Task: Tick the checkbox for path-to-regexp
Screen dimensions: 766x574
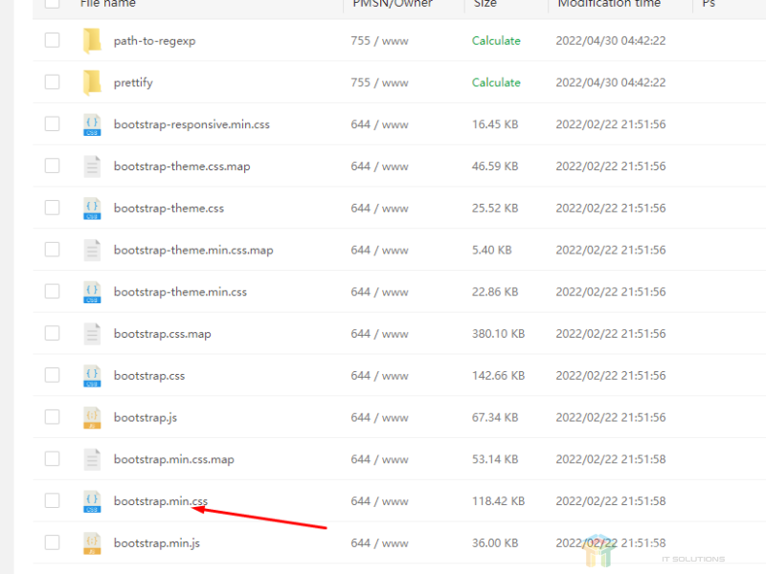Action: click(52, 40)
